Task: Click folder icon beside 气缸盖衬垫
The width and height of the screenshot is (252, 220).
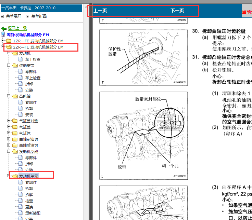Action: (x=15, y=121)
